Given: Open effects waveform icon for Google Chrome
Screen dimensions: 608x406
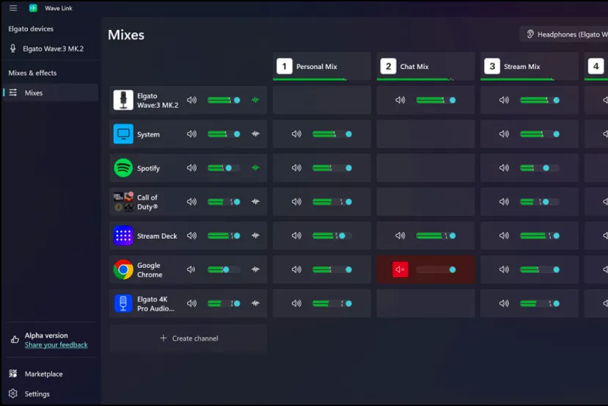Looking at the screenshot, I should point(255,269).
